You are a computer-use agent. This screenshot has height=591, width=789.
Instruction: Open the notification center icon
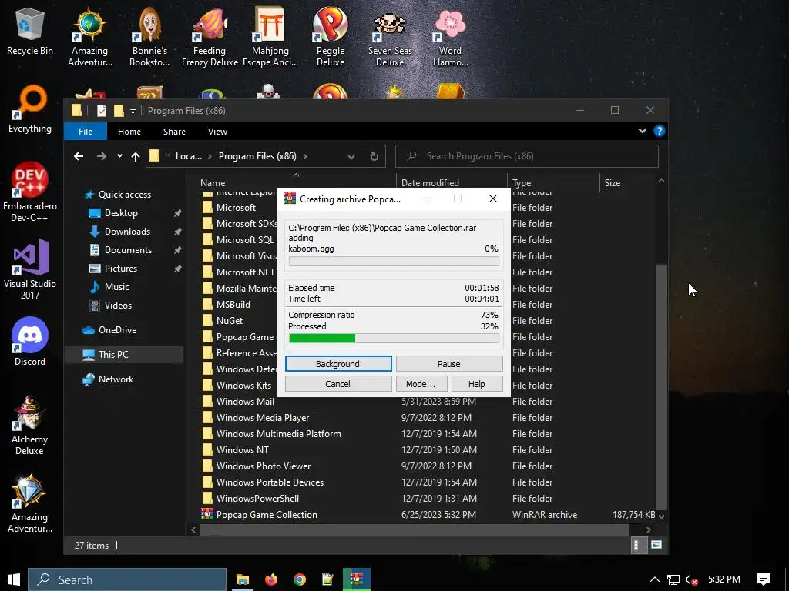pyautogui.click(x=764, y=579)
